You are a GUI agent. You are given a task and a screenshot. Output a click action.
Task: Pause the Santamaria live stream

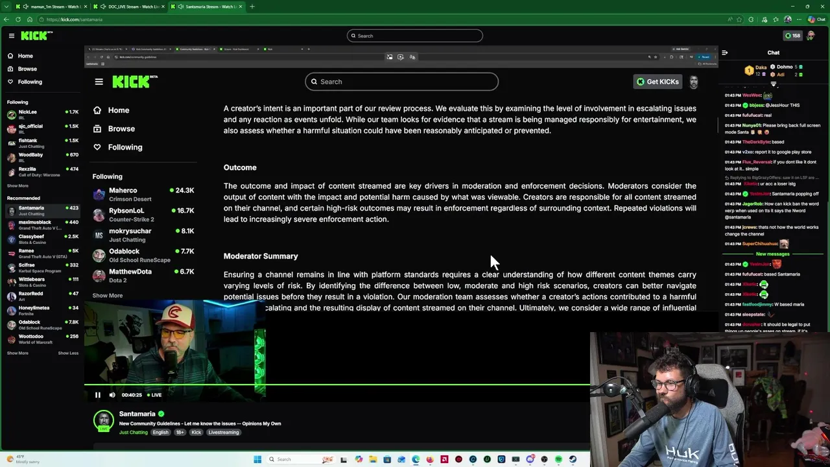click(x=98, y=394)
